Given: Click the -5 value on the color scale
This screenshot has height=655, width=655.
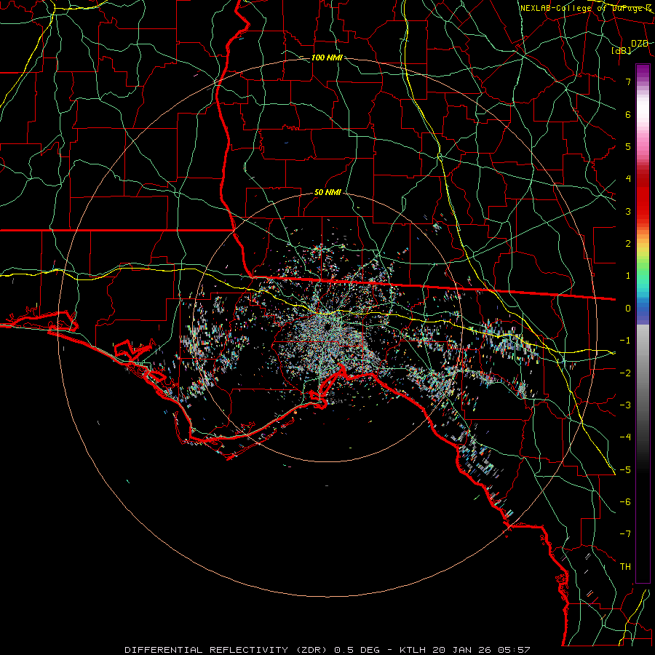Looking at the screenshot, I should coord(625,470).
